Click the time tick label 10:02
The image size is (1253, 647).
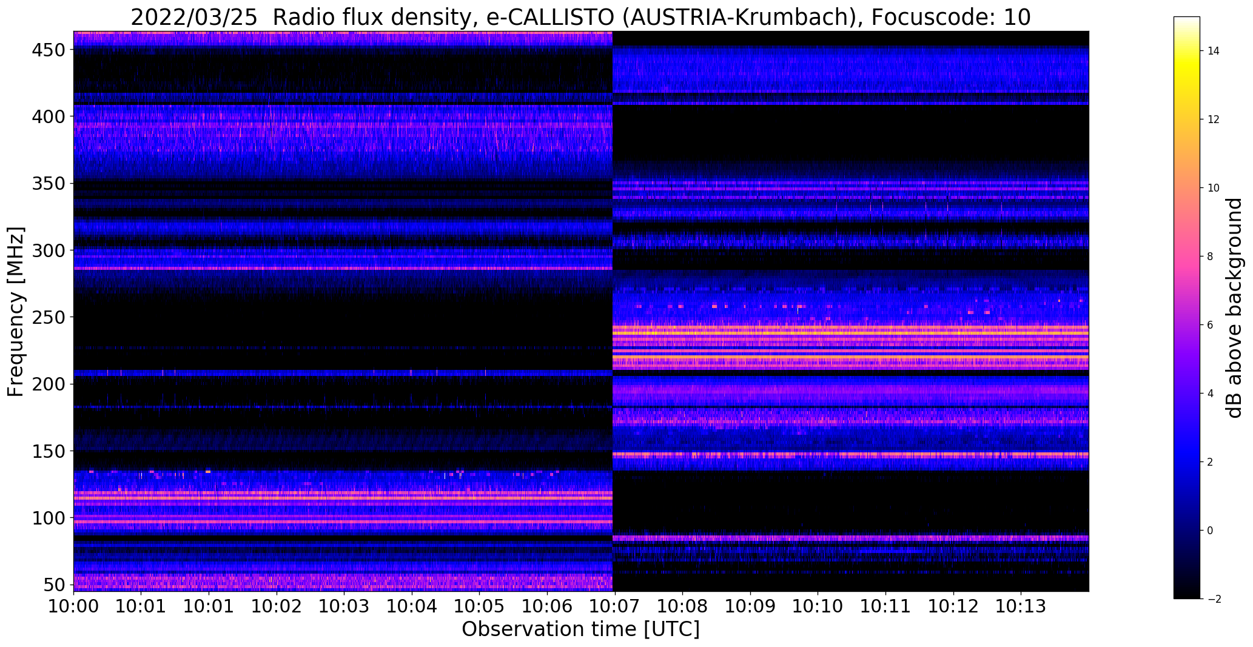tap(277, 607)
